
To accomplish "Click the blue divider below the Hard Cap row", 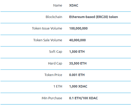I will 65,69.
